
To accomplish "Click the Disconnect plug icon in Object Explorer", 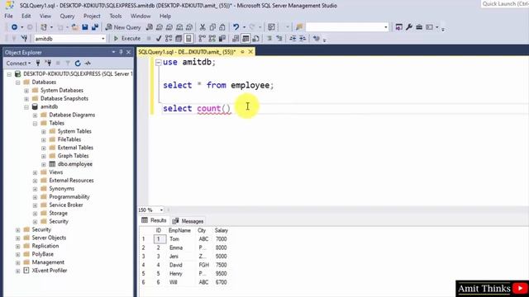I will [x=48, y=64].
